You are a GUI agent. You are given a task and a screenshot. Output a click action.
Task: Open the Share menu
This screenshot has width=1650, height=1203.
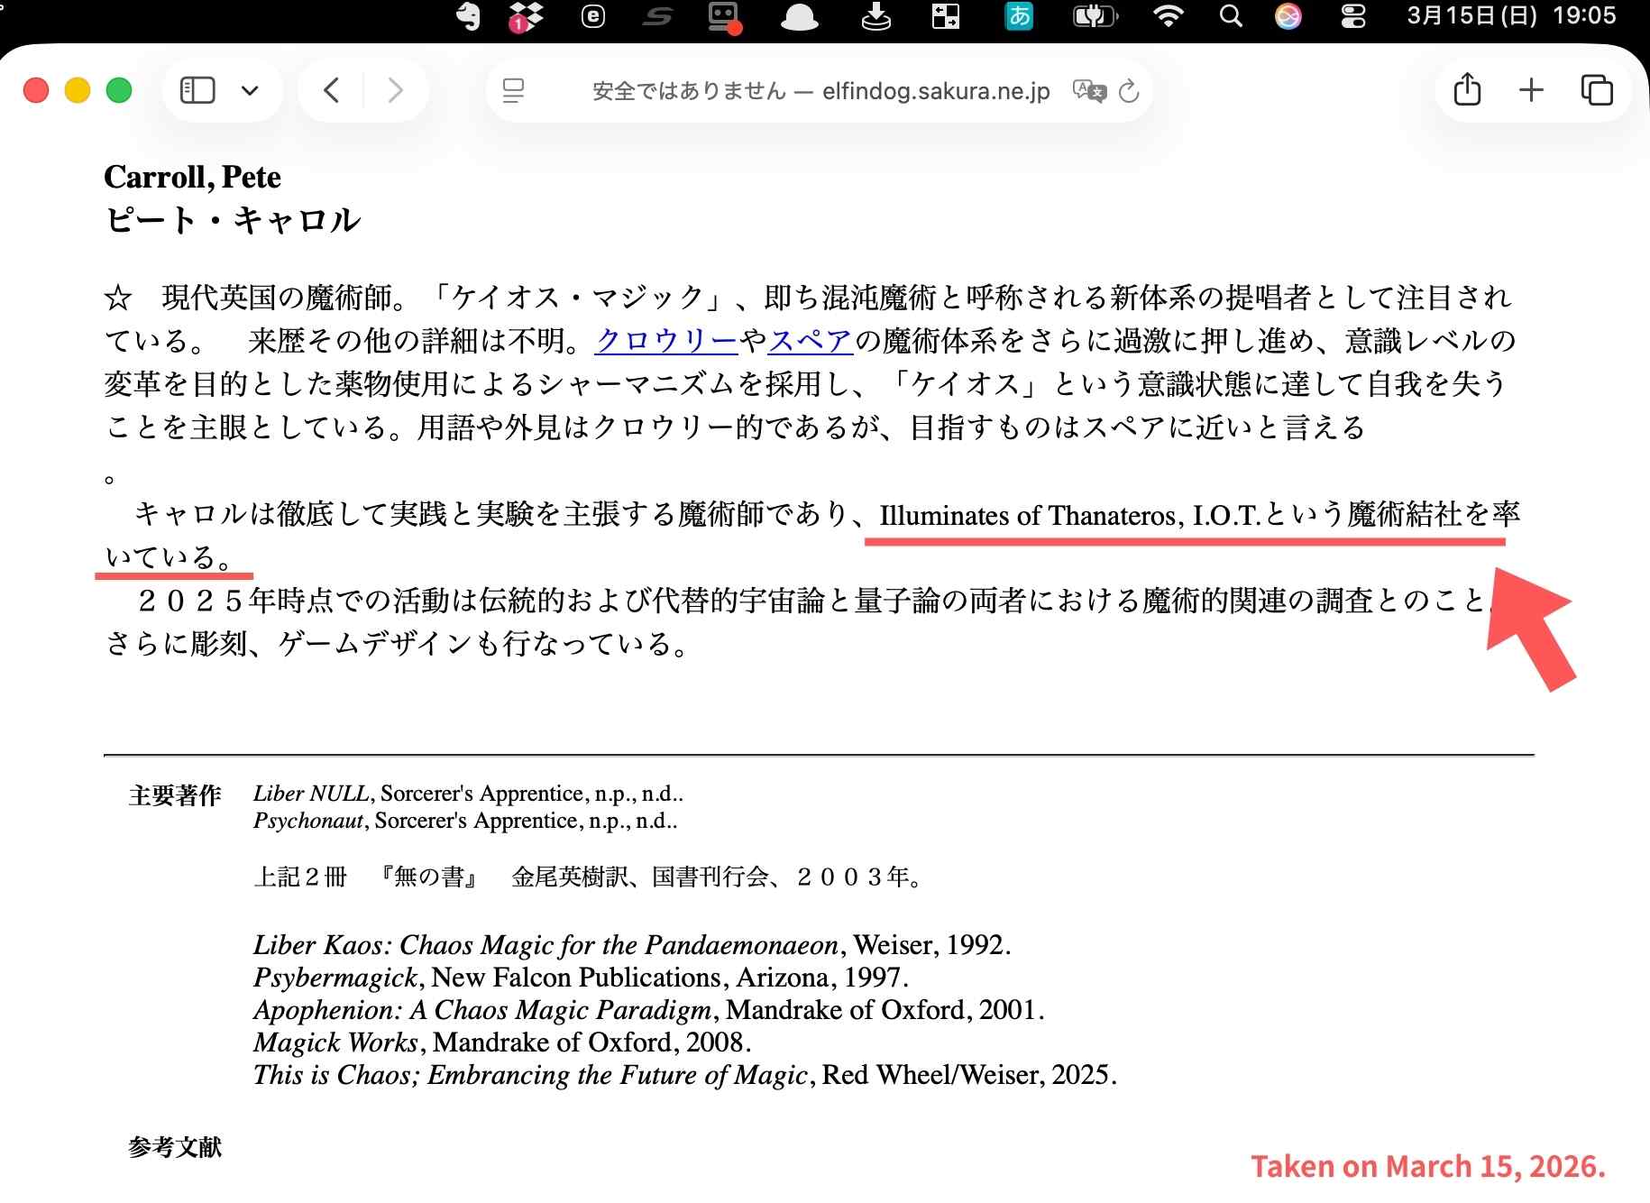[1467, 90]
